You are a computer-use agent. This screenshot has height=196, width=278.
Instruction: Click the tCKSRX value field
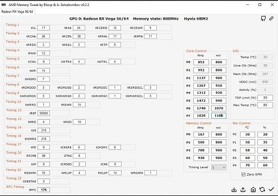click(x=115, y=147)
